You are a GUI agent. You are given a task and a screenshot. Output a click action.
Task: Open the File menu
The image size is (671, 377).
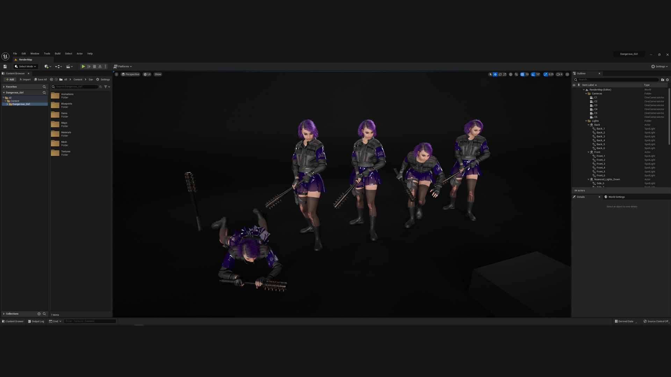(x=15, y=54)
